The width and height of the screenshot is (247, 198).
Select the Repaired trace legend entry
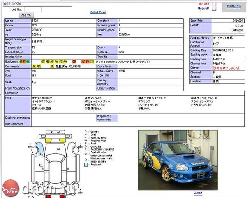point(99,141)
